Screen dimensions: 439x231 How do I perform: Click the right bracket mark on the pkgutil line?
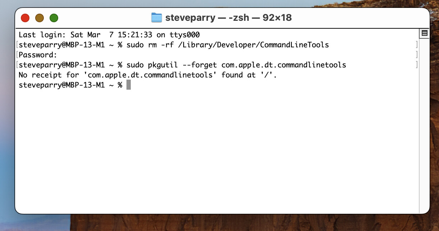[417, 65]
